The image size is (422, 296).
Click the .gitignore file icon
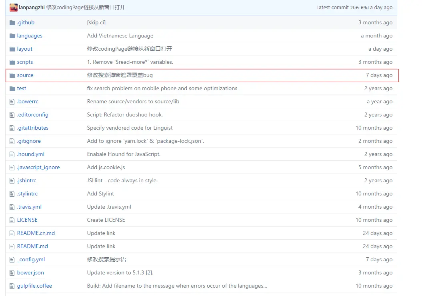click(x=12, y=141)
